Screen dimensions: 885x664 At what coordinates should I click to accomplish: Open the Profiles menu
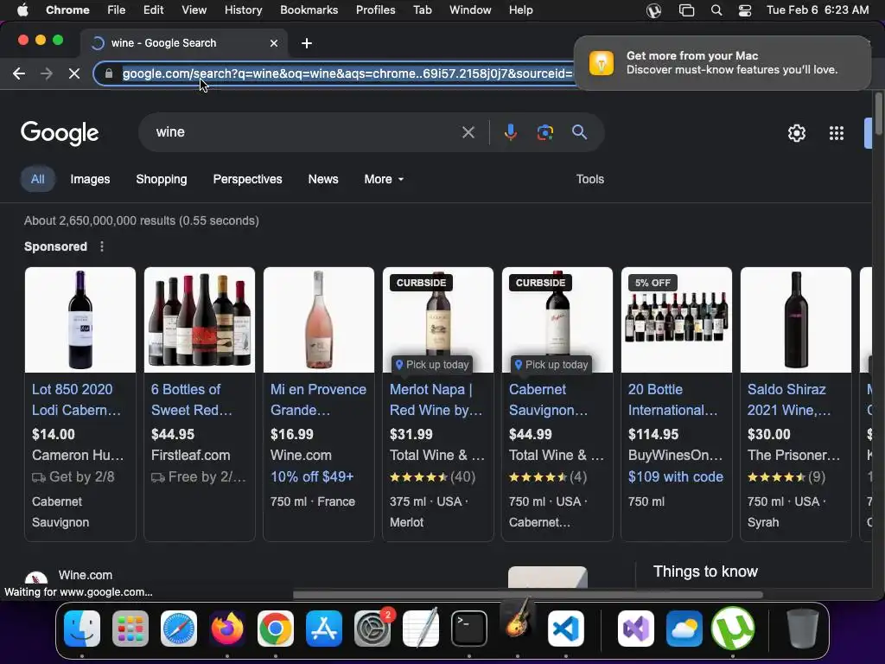375,10
